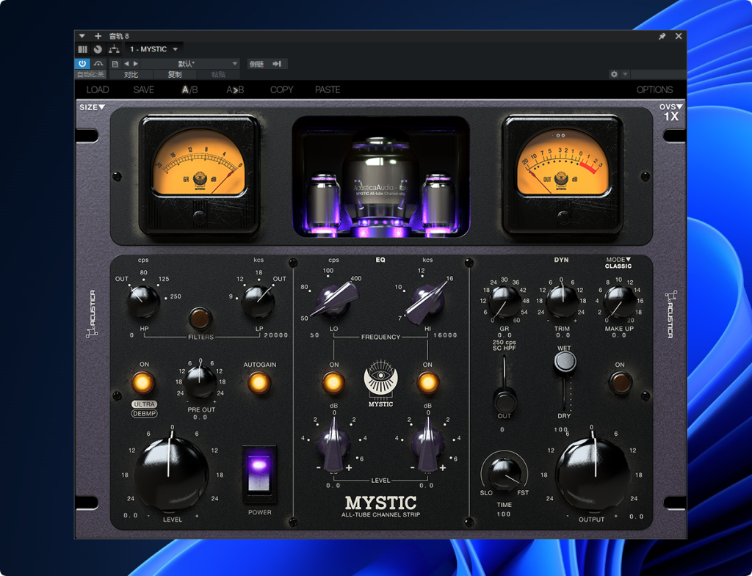The image size is (752, 576).
Task: Click the SC HPF vertical slider handle
Action: (505, 399)
